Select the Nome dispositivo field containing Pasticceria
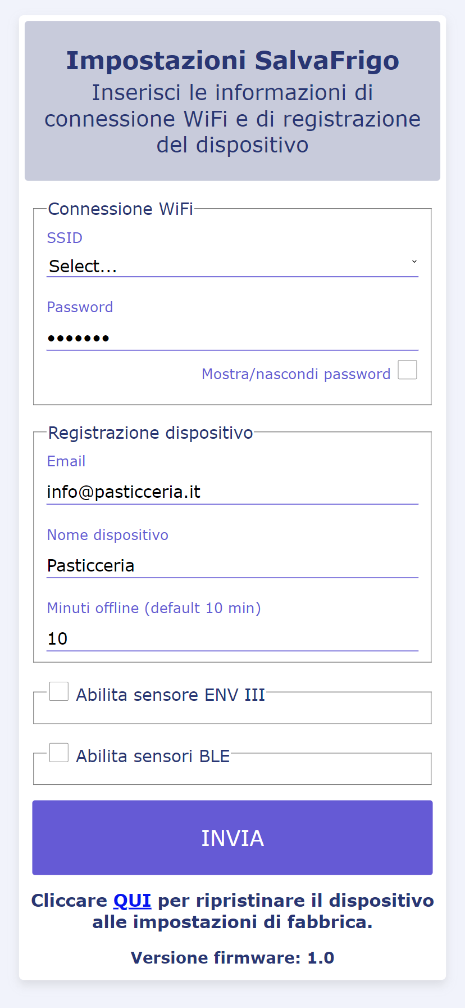The image size is (465, 1008). point(233,566)
